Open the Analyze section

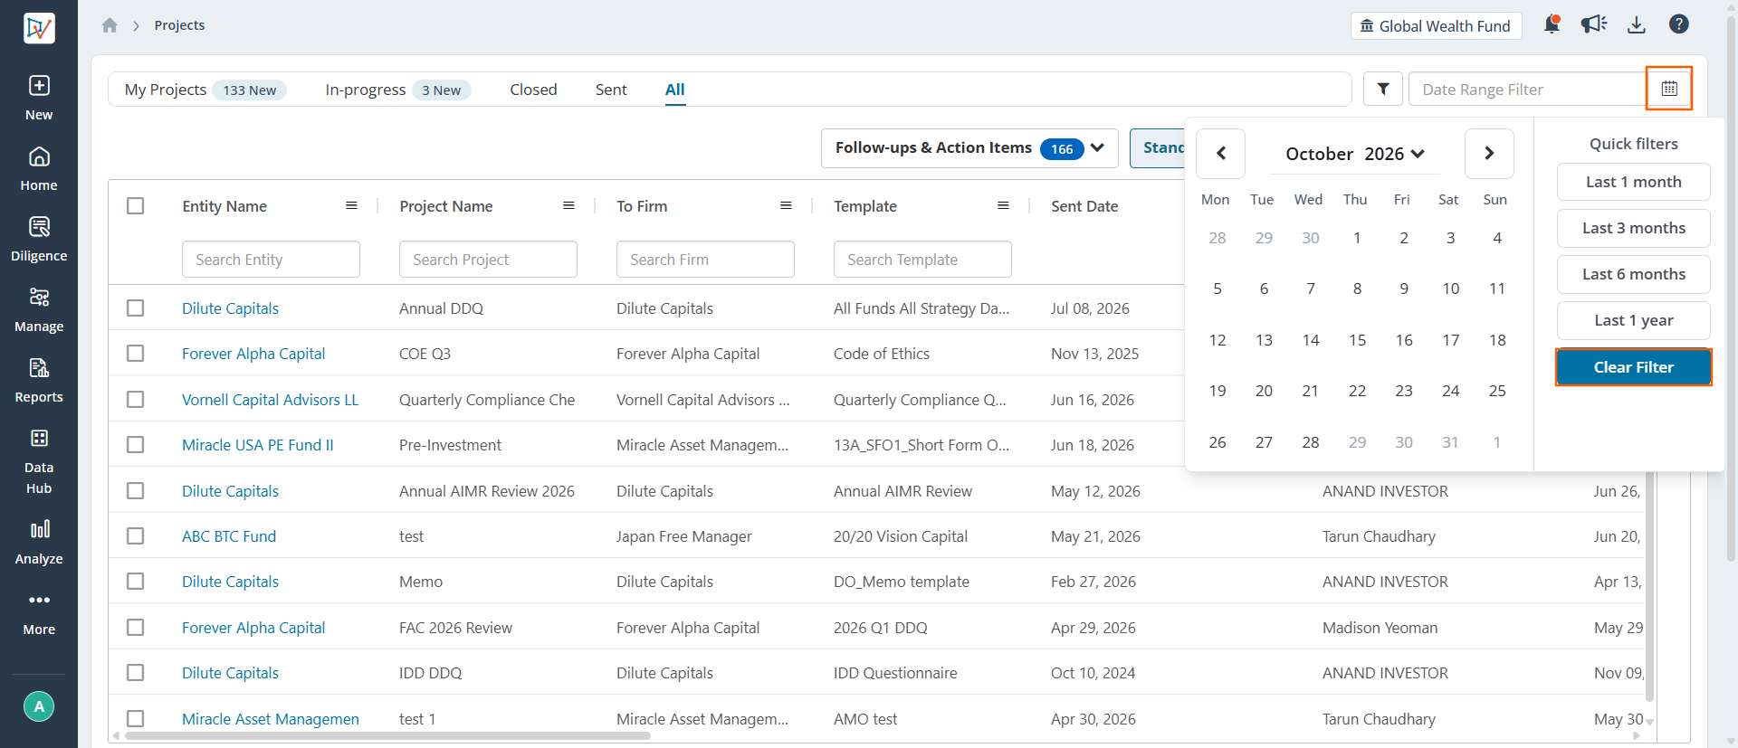point(39,543)
